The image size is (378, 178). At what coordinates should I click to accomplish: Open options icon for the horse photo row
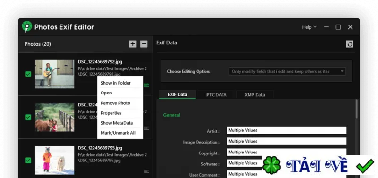tap(146, 128)
